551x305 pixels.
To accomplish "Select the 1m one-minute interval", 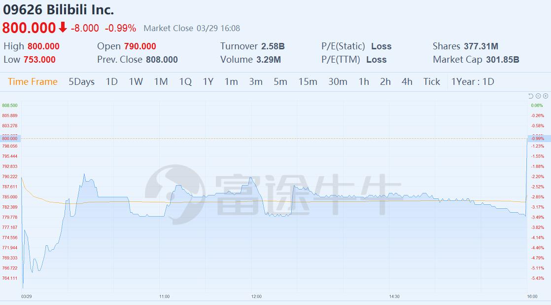I will (231, 81).
